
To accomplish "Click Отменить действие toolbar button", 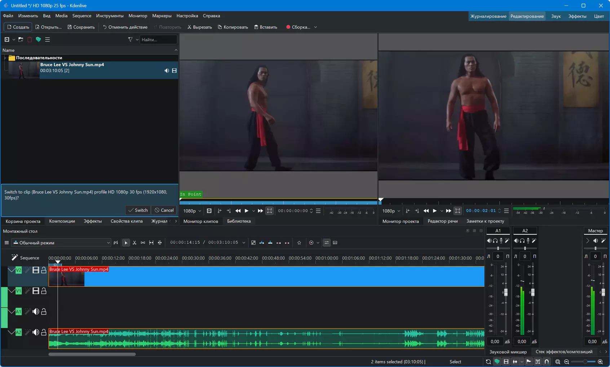I will point(125,27).
